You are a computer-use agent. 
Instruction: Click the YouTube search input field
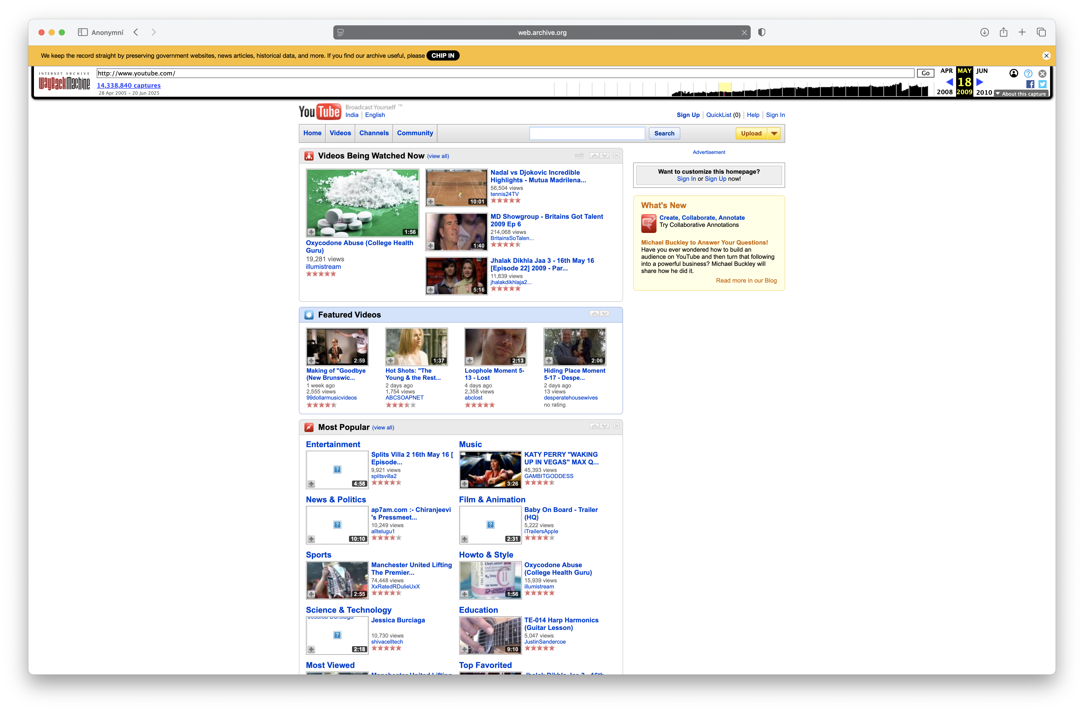click(587, 133)
